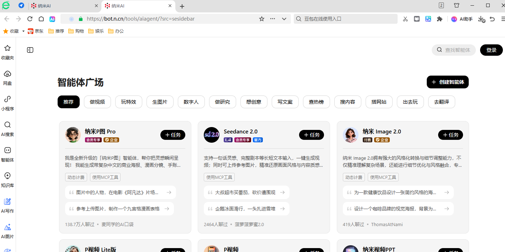The width and height of the screenshot is (505, 252).
Task: Click the 查找智能体 search field
Action: tap(457, 50)
